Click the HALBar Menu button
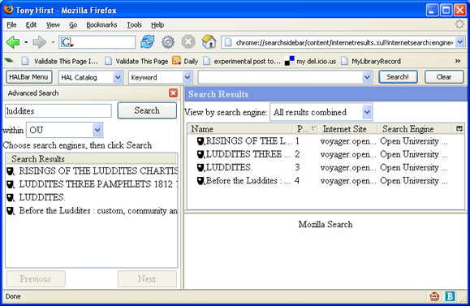Screen dimensions: 470x306 (28, 77)
